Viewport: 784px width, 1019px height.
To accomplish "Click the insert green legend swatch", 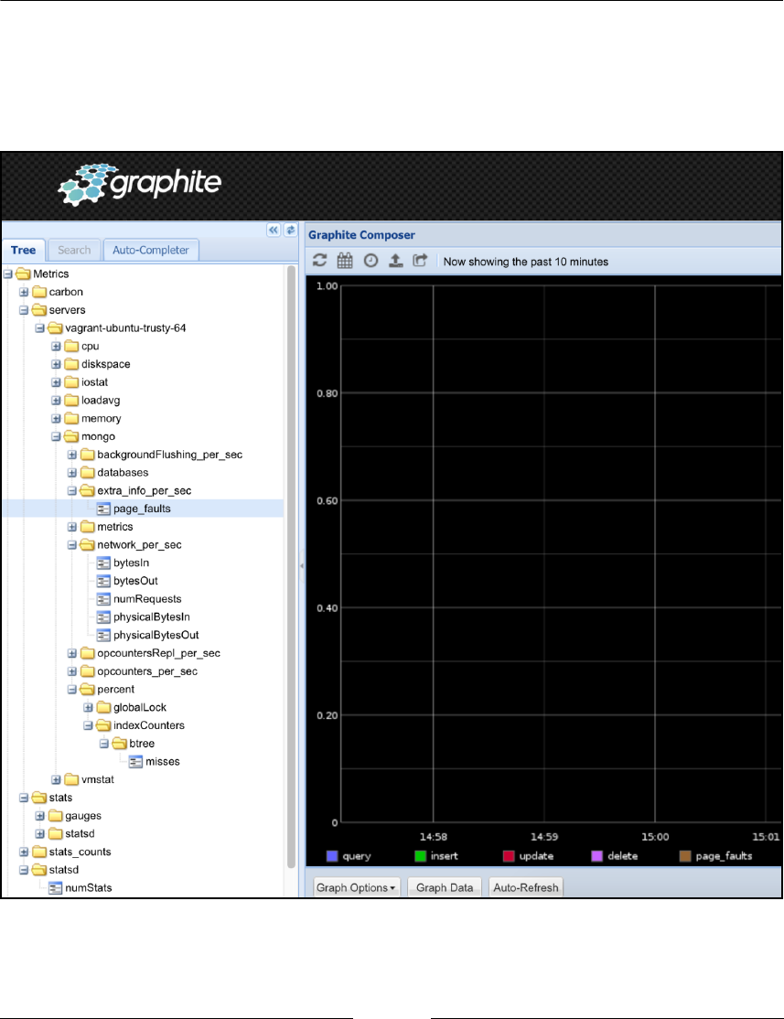I will (x=421, y=856).
